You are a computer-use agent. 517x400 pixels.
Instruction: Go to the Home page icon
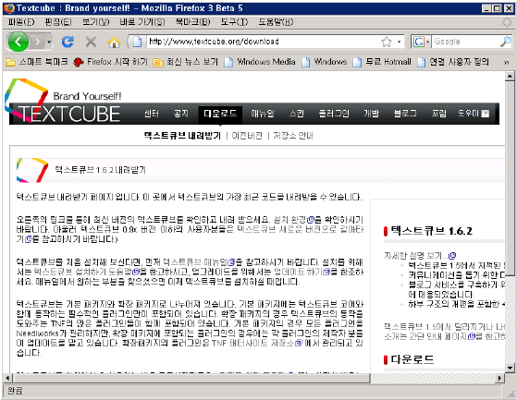point(114,42)
